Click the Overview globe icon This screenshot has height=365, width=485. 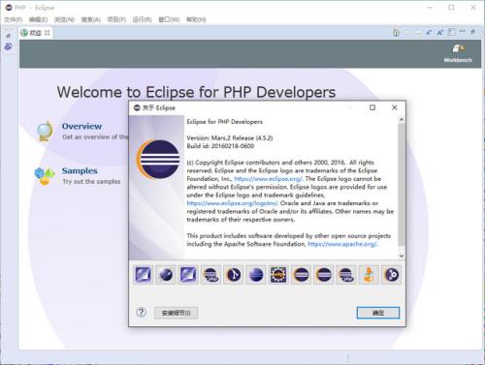point(45,132)
